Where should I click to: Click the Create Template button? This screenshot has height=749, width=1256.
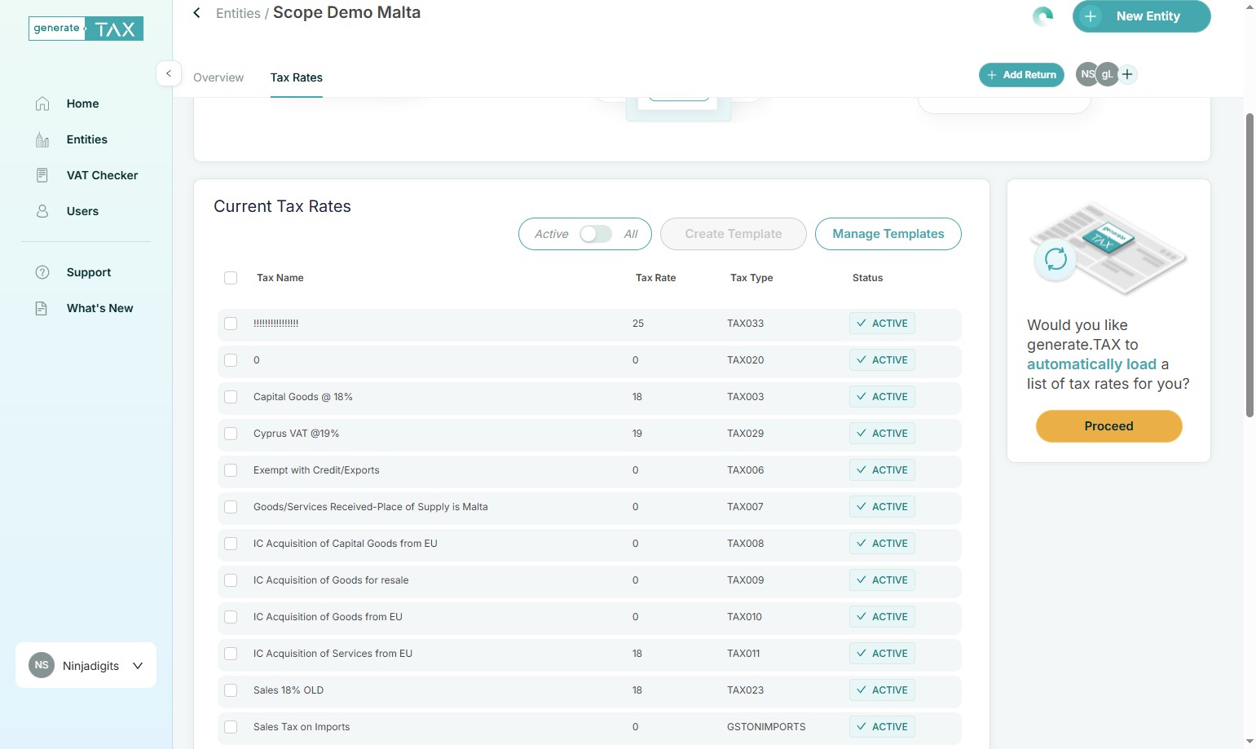(x=734, y=234)
